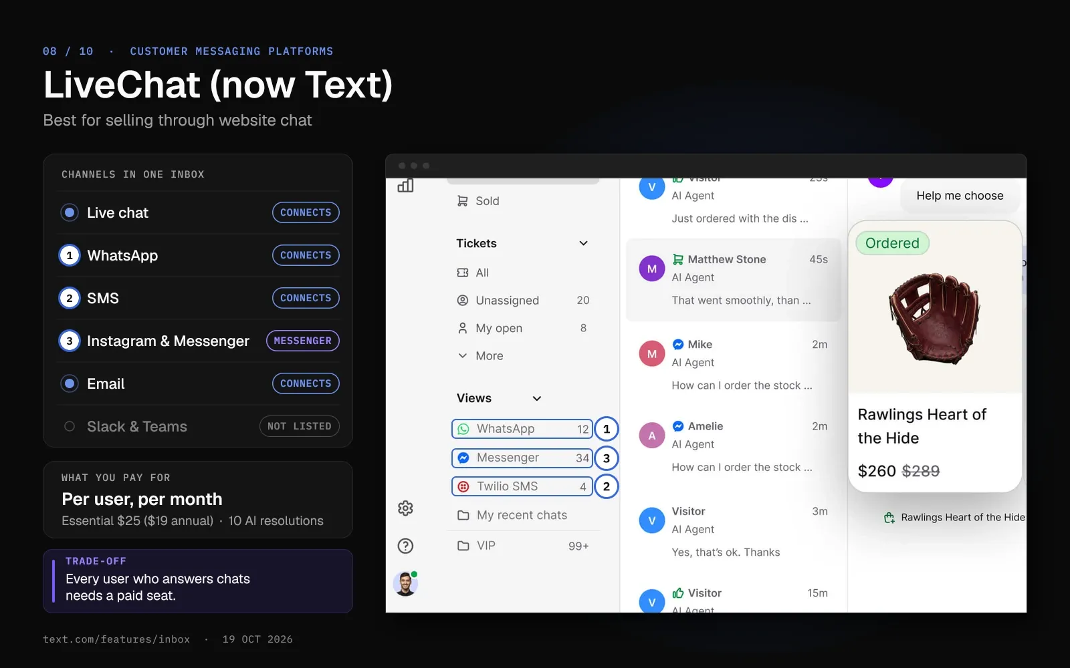Click "Per user, per month" heading
The image size is (1070, 668).
142,499
